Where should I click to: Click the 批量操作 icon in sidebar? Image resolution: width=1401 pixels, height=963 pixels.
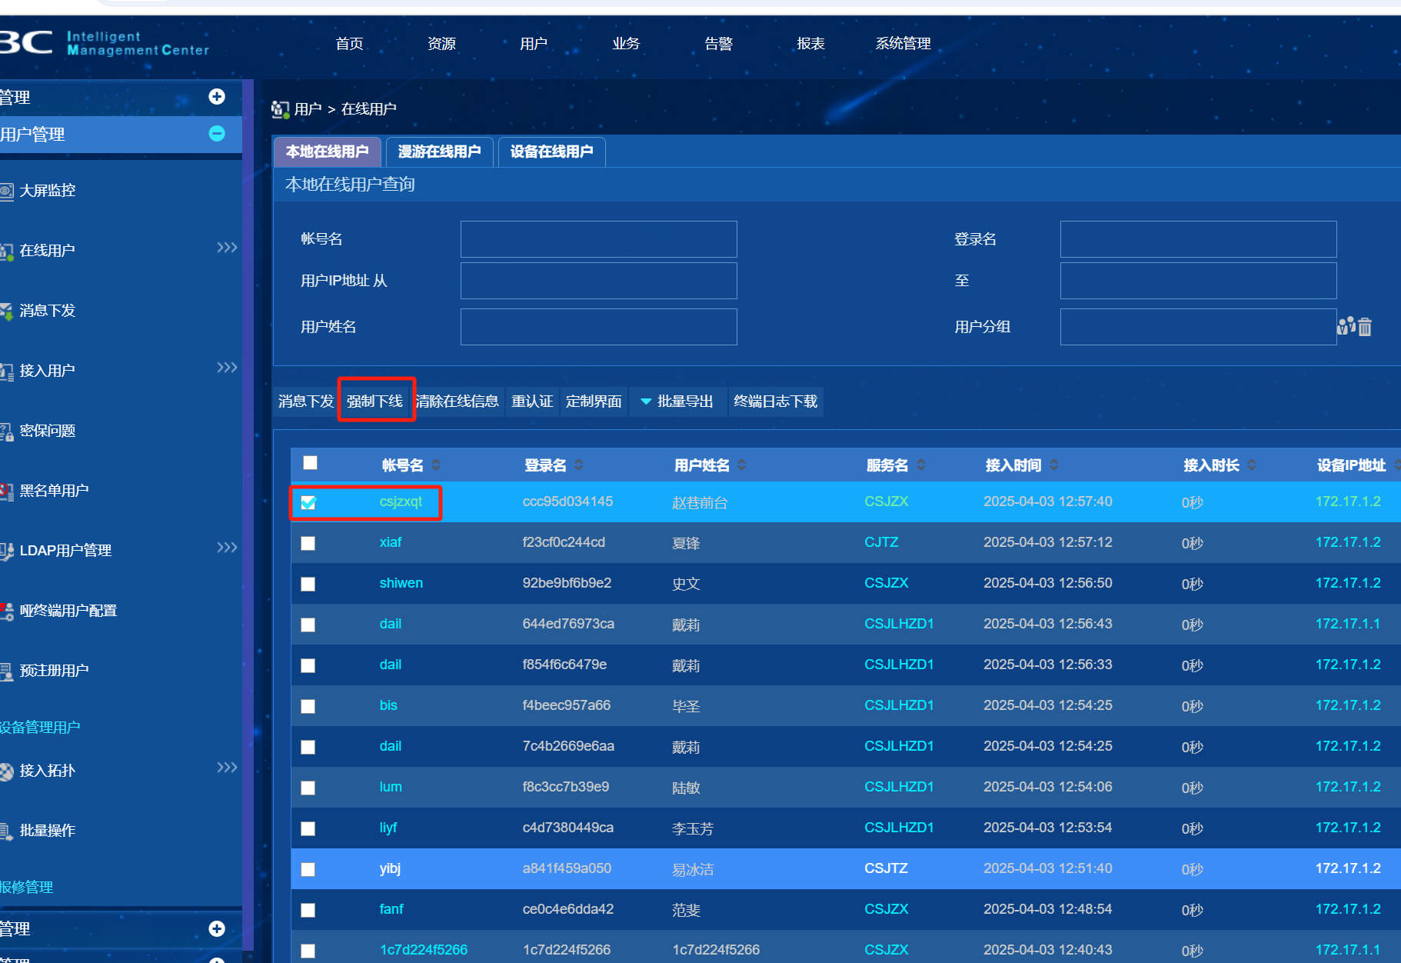click(6, 831)
